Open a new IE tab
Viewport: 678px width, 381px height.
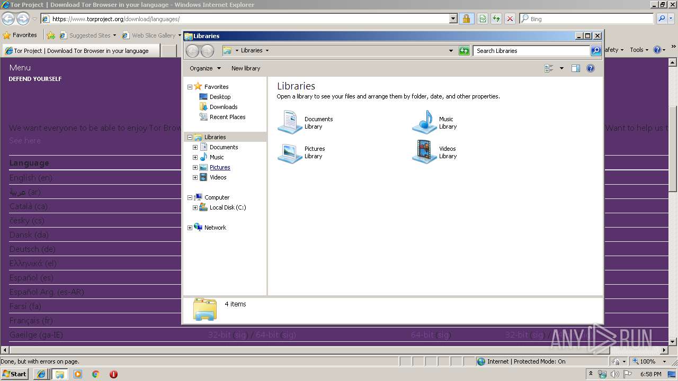[x=168, y=51]
